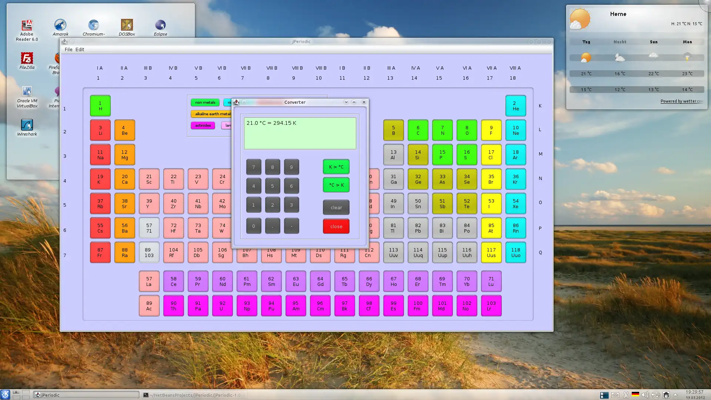Toggle the actinides legend label
711x400 pixels.
click(x=203, y=125)
